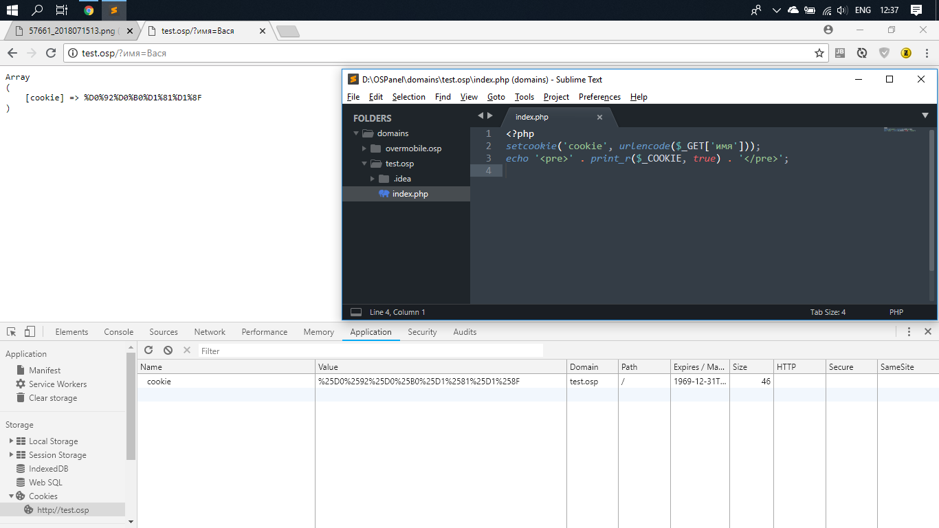Image resolution: width=939 pixels, height=528 pixels.
Task: Click the browser reload page icon
Action: [x=50, y=53]
